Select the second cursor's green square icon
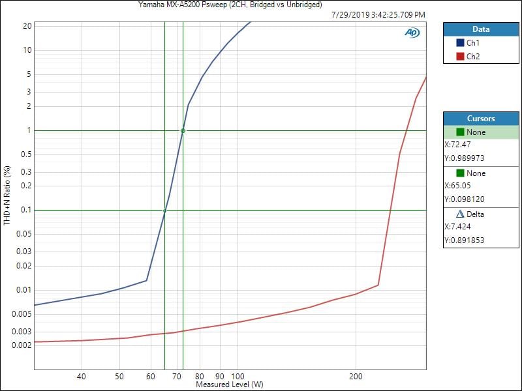The image size is (522, 391). tap(460, 173)
